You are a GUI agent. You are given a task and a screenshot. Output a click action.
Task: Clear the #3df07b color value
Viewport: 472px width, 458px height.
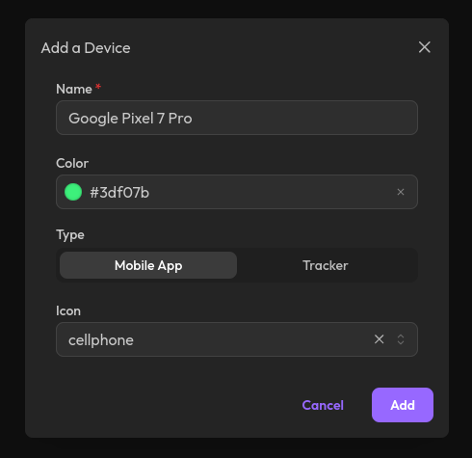click(401, 192)
